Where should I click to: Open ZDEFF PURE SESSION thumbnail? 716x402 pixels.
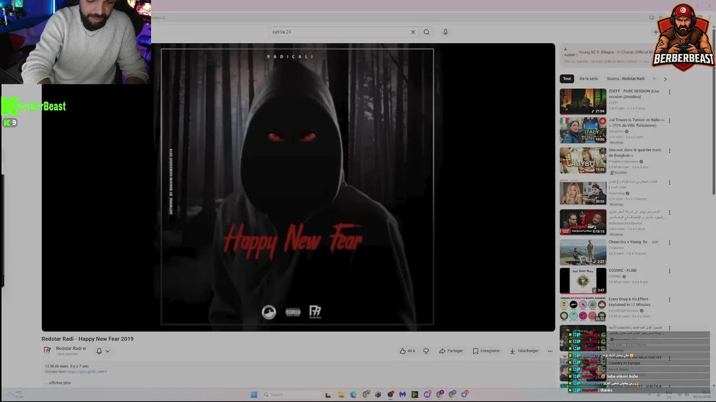click(583, 101)
